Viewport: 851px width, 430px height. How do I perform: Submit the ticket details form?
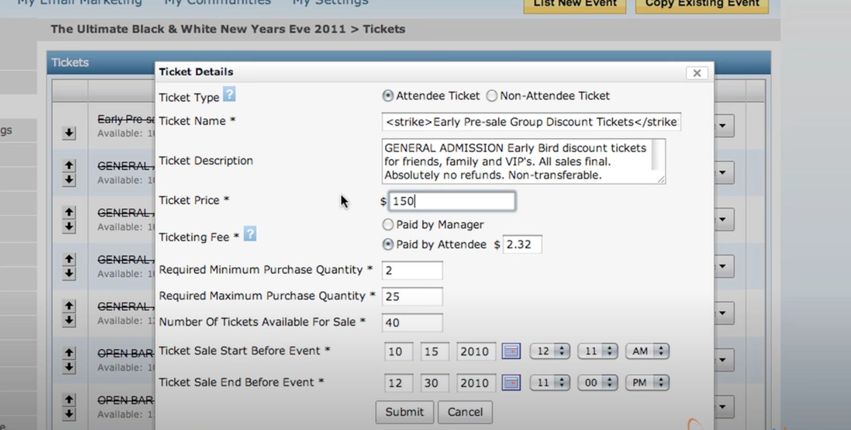tap(404, 412)
